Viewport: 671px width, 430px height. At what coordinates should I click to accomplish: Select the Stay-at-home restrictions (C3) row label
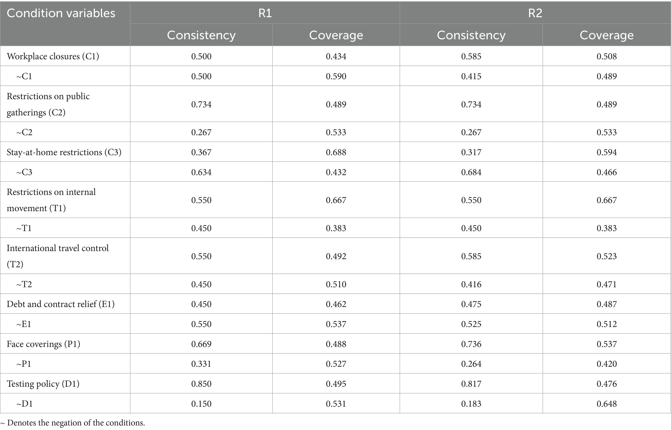[64, 152]
